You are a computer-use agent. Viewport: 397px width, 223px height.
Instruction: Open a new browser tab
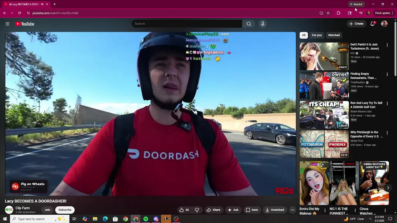pos(54,4)
